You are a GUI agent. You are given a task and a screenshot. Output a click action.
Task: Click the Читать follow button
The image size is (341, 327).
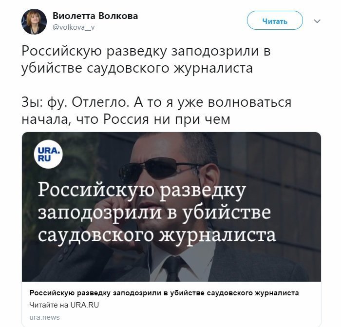[x=275, y=20]
